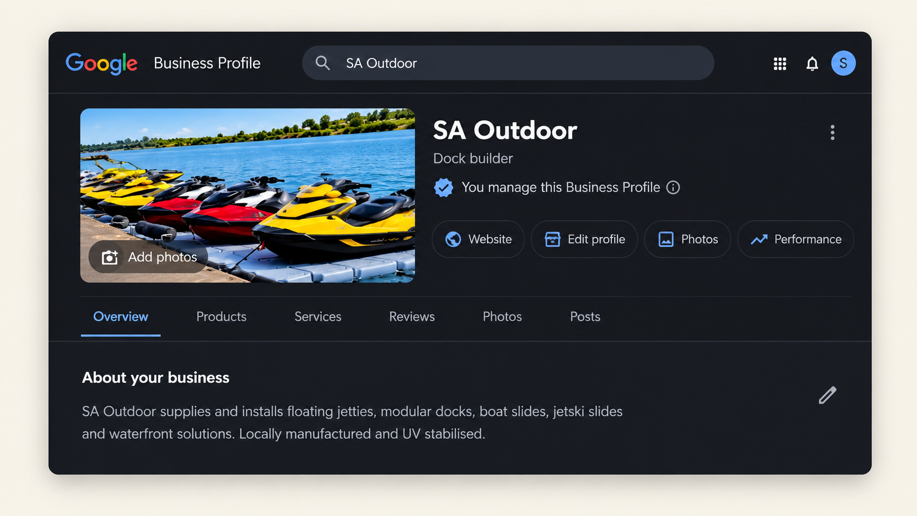Screen dimensions: 917x516
Task: Switch to the Products tab
Action: 222,317
